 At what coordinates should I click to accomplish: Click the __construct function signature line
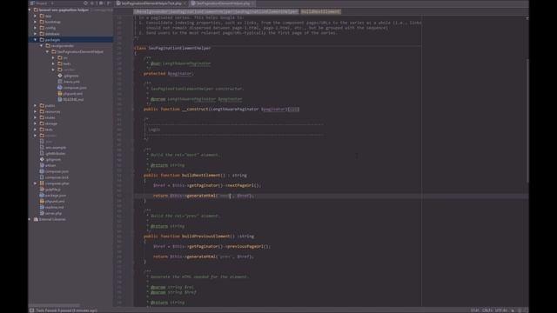pos(221,110)
